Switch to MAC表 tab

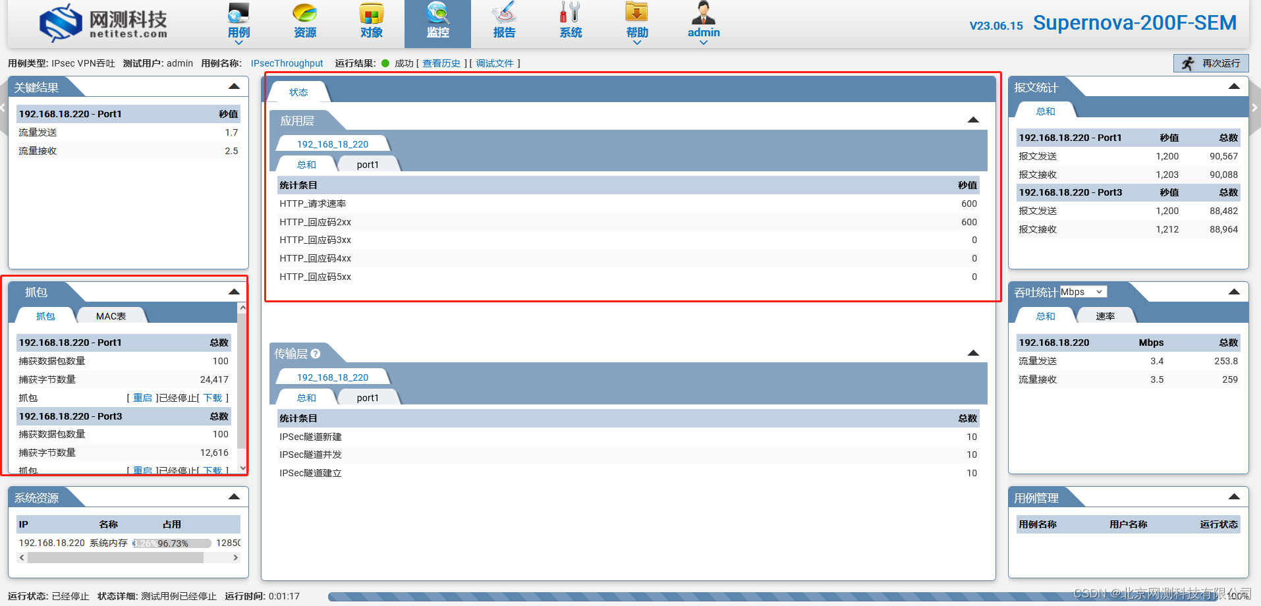(111, 316)
